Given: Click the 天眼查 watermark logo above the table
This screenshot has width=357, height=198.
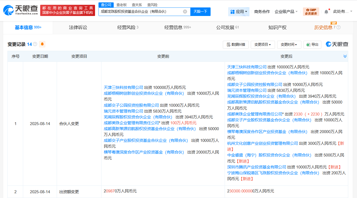Looking at the screenshot, I should click(x=337, y=44).
